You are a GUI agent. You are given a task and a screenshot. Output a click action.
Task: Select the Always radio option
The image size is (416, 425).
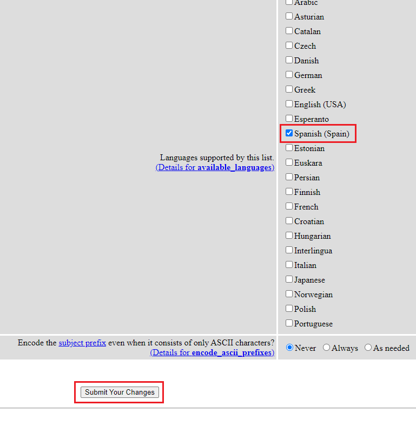click(327, 348)
